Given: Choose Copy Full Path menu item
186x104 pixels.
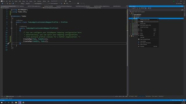Looking at the screenshot, I should pos(148,41).
